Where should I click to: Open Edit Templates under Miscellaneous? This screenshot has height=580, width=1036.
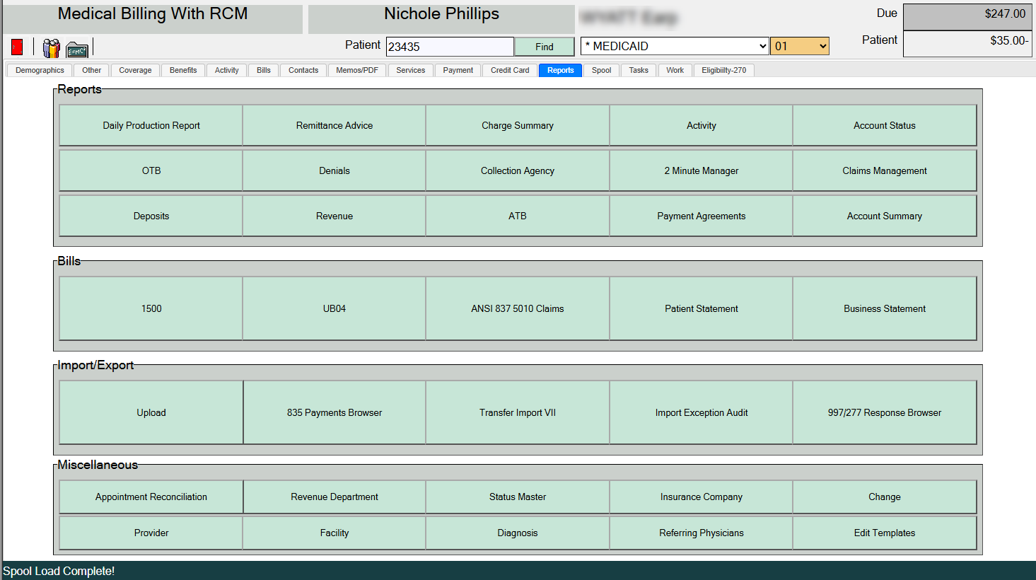tap(884, 533)
